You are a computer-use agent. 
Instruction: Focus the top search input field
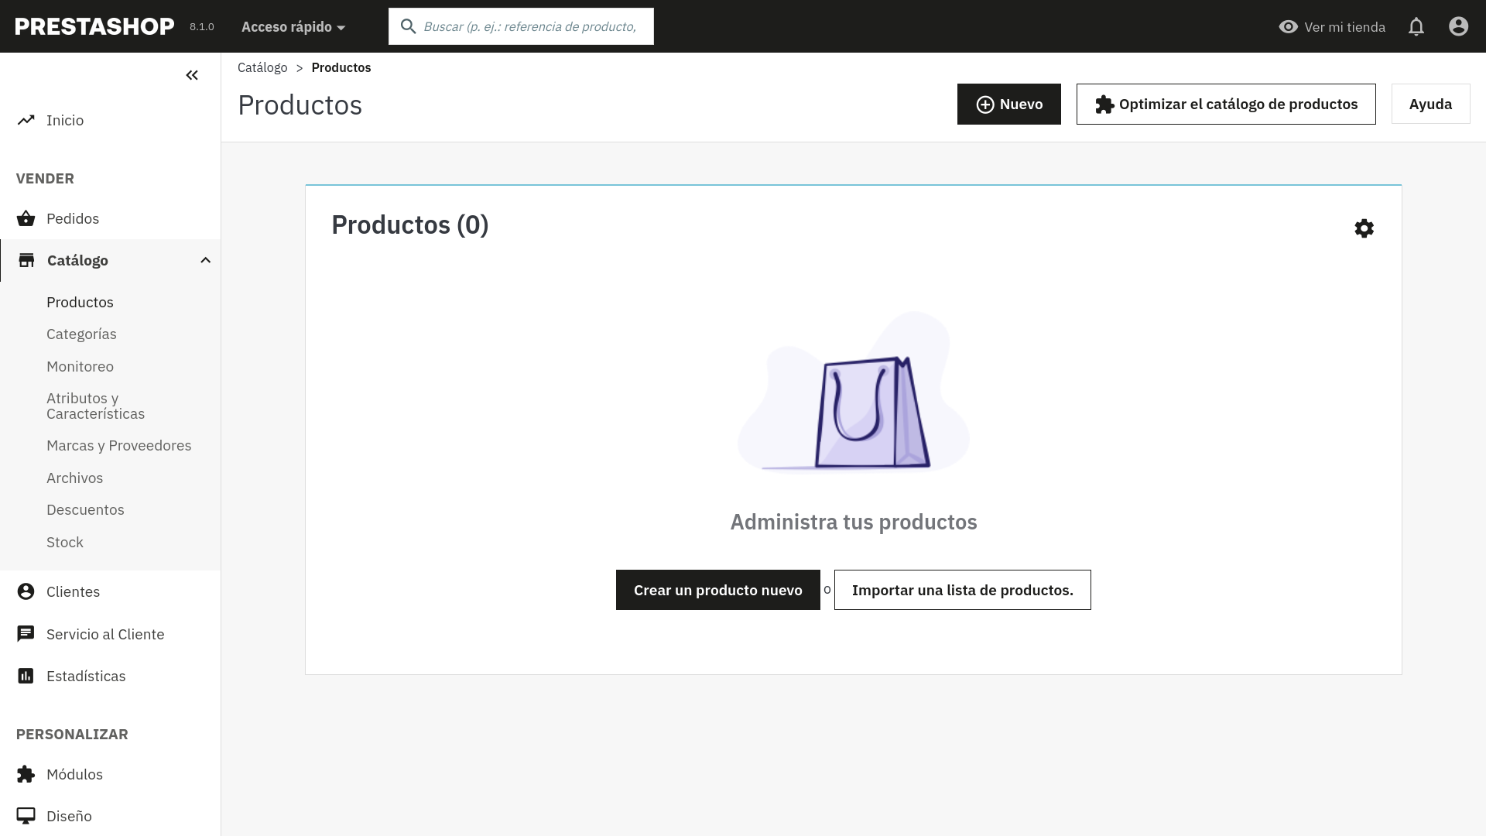pyautogui.click(x=530, y=27)
